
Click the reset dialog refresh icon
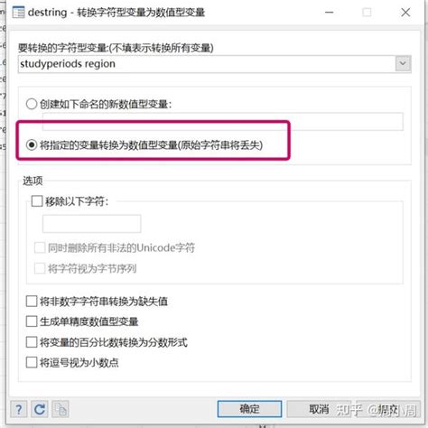(x=40, y=409)
